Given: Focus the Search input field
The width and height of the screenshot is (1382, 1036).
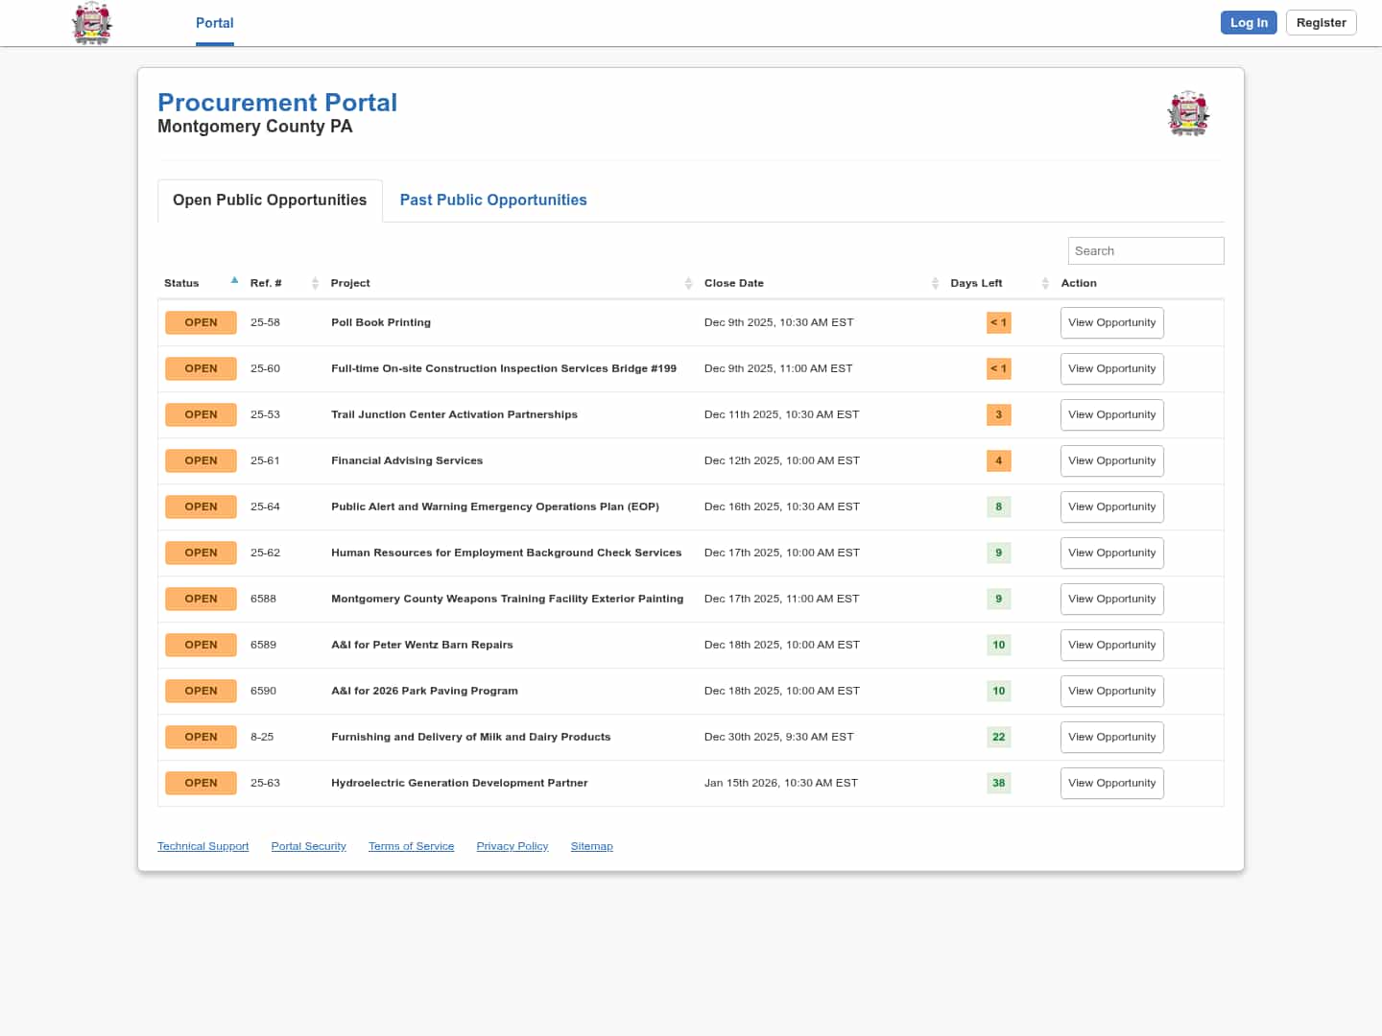Looking at the screenshot, I should [x=1145, y=250].
